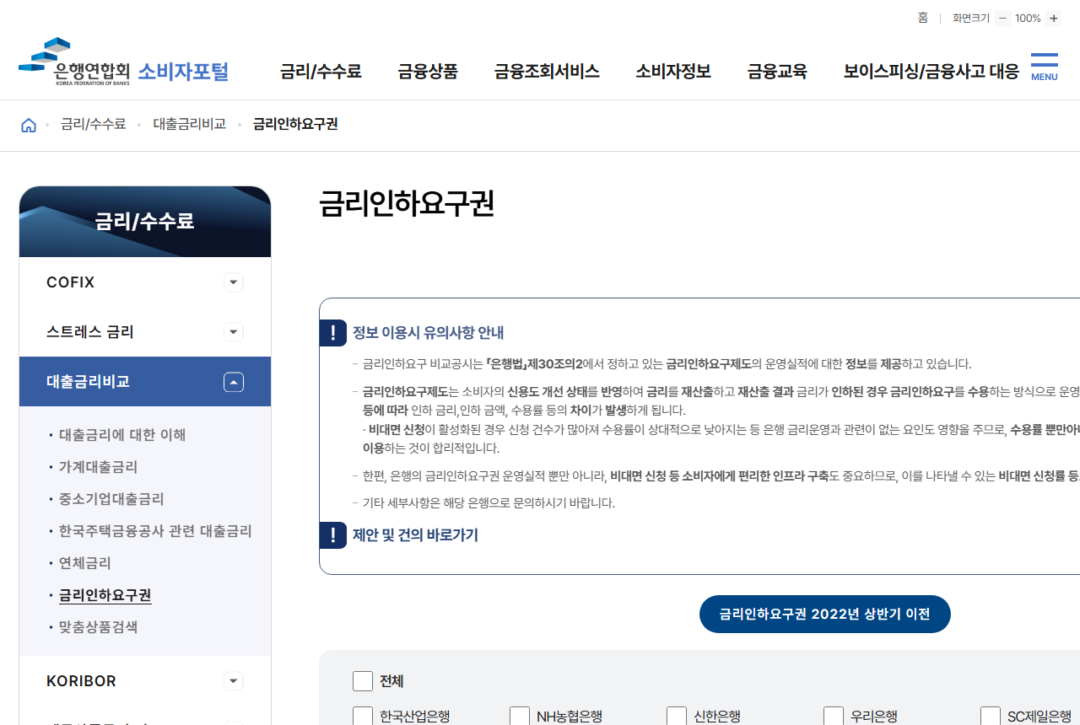Click the 금리인하요구권 2022년 상반기 이전 button
1080x725 pixels.
coord(825,614)
